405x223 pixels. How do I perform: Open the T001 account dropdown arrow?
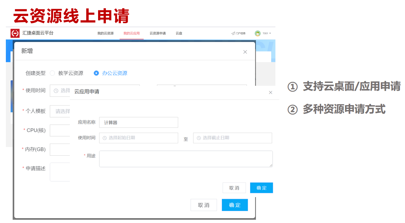tap(270, 33)
